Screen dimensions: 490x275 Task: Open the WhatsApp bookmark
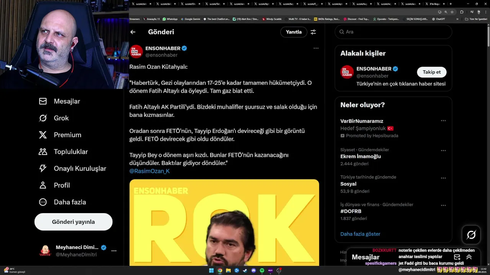(170, 19)
